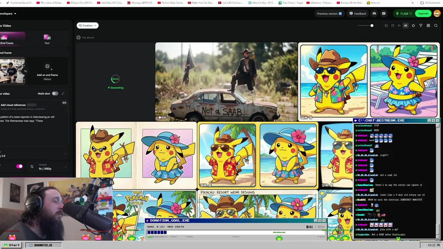Click the DONATION_GOAL.EXE progress bar
Screen dimensions: 443x249
point(235,232)
